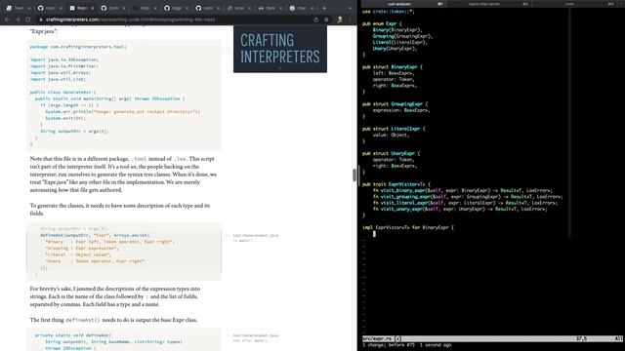Click the 'pub struct BinaryExpr {' line
625x351 pixels.
(x=393, y=67)
